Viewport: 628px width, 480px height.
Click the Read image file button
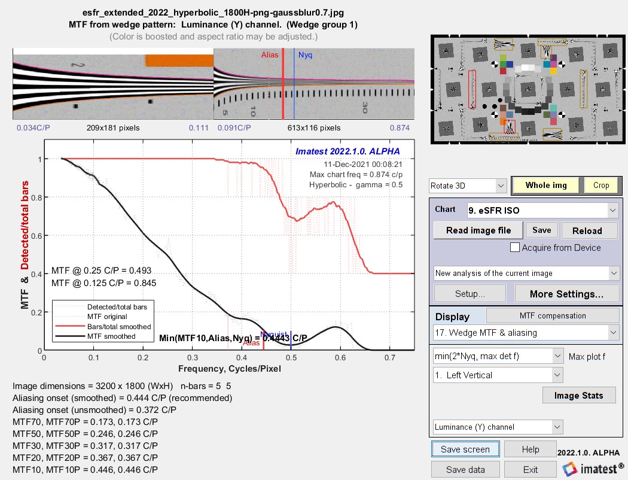coord(478,230)
